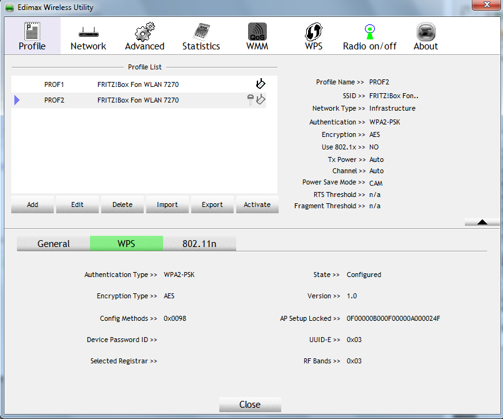Image resolution: width=503 pixels, height=419 pixels.
Task: Toggle Radio on/off antenna icon
Action: pyautogui.click(x=370, y=32)
